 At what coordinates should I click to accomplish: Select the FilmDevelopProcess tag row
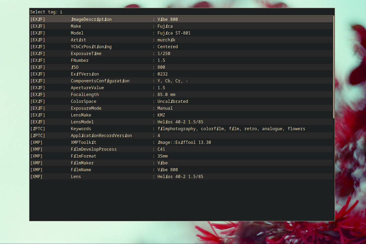pyautogui.click(x=181, y=149)
